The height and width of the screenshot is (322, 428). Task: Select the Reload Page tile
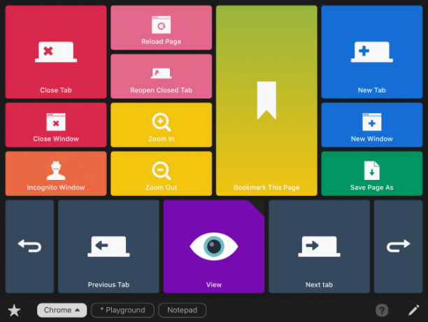pyautogui.click(x=162, y=27)
